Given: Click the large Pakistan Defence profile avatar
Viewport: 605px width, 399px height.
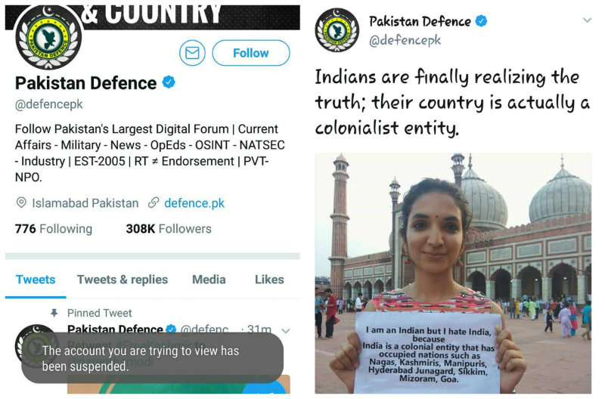Looking at the screenshot, I should coord(48,37).
